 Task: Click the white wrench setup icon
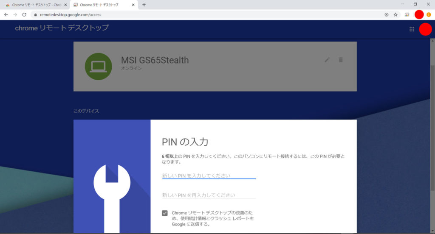(x=112, y=198)
